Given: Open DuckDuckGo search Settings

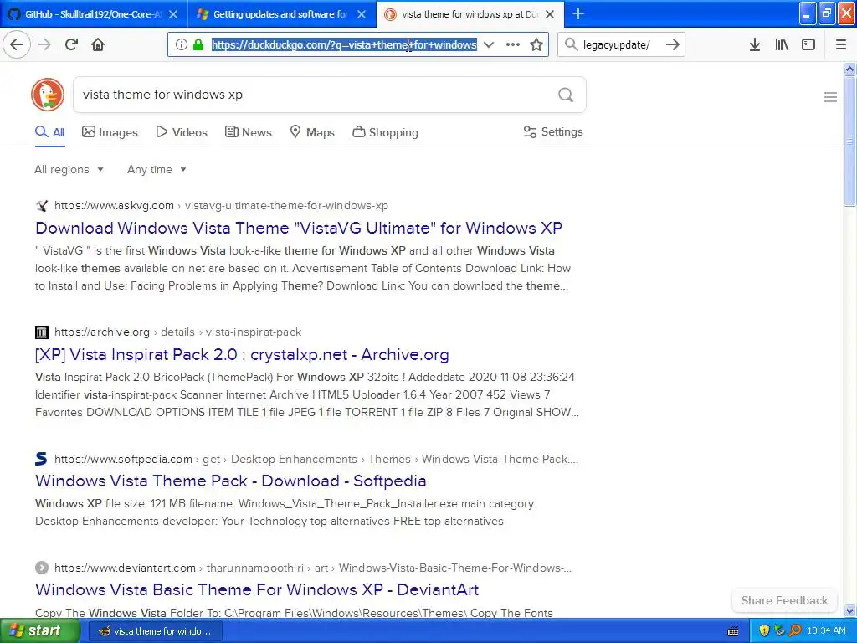Looking at the screenshot, I should pyautogui.click(x=553, y=131).
